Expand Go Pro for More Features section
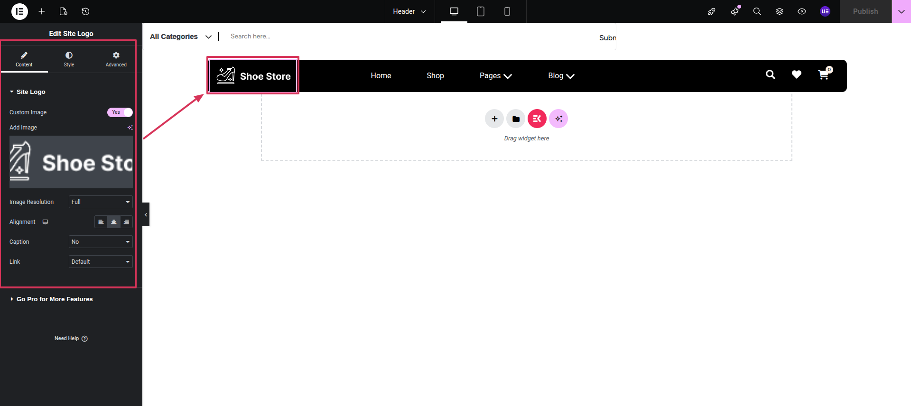This screenshot has height=406, width=911. (x=54, y=299)
